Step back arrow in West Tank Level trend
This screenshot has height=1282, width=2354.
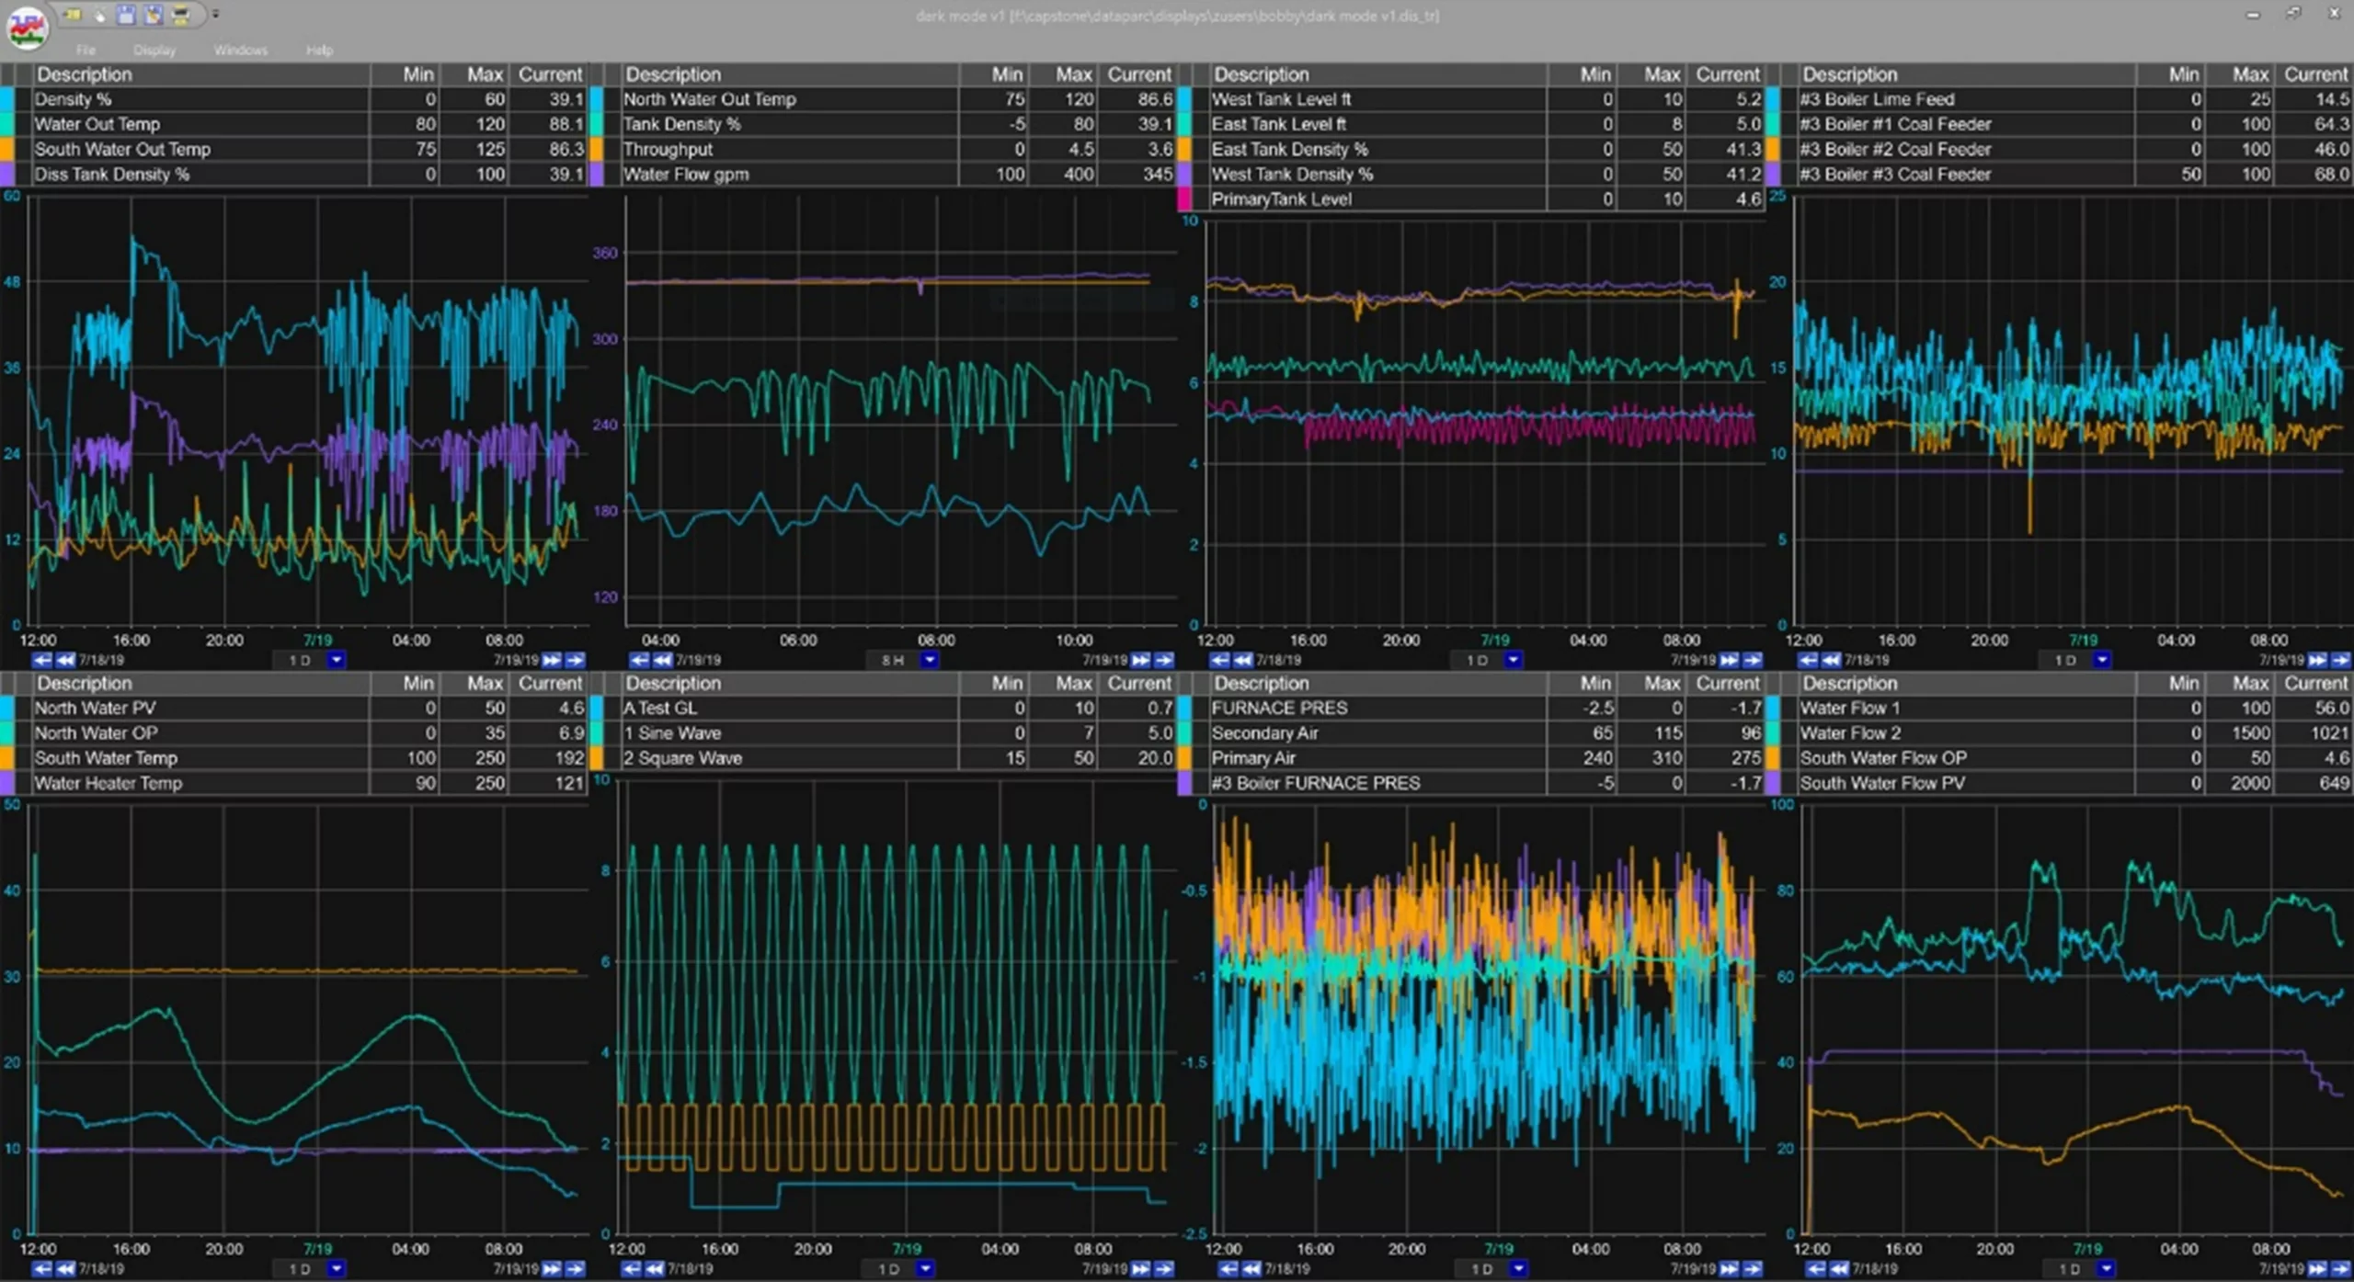1219,660
